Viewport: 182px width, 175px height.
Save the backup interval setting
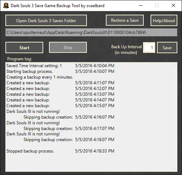[167, 47]
